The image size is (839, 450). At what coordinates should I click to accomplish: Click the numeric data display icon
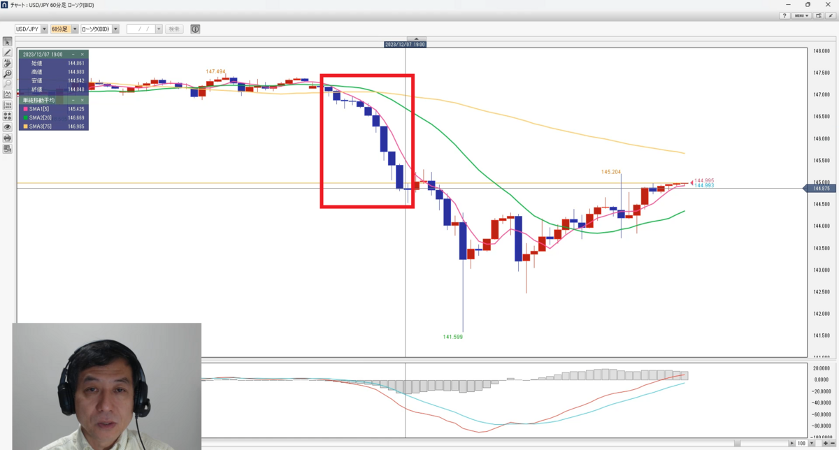coord(8,106)
